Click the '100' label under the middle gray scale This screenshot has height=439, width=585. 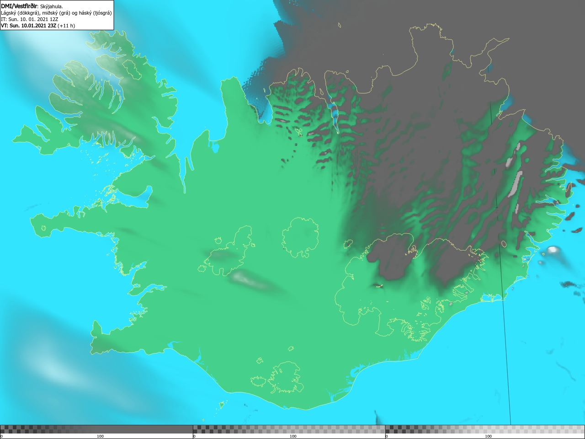click(293, 436)
